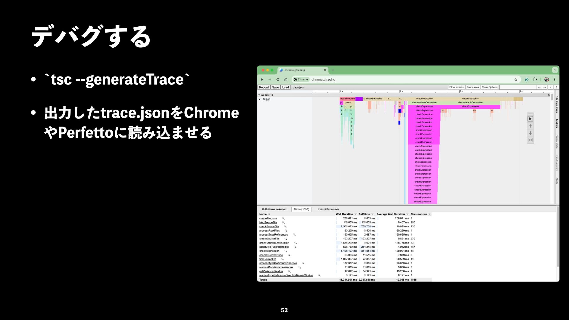
Task: Reload the chrome://tracing page
Action: pos(278,79)
